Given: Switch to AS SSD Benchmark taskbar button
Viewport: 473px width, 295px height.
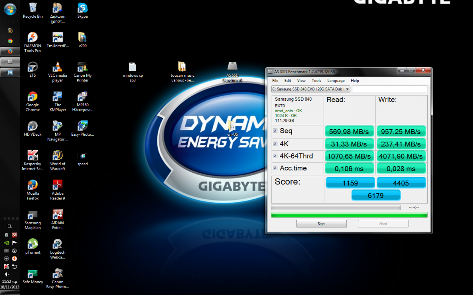Looking at the screenshot, I should [x=10, y=62].
